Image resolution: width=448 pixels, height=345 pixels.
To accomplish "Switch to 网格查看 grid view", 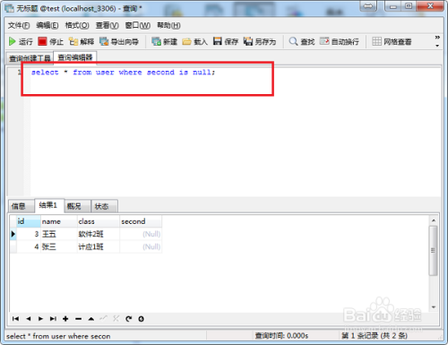I will tap(392, 41).
